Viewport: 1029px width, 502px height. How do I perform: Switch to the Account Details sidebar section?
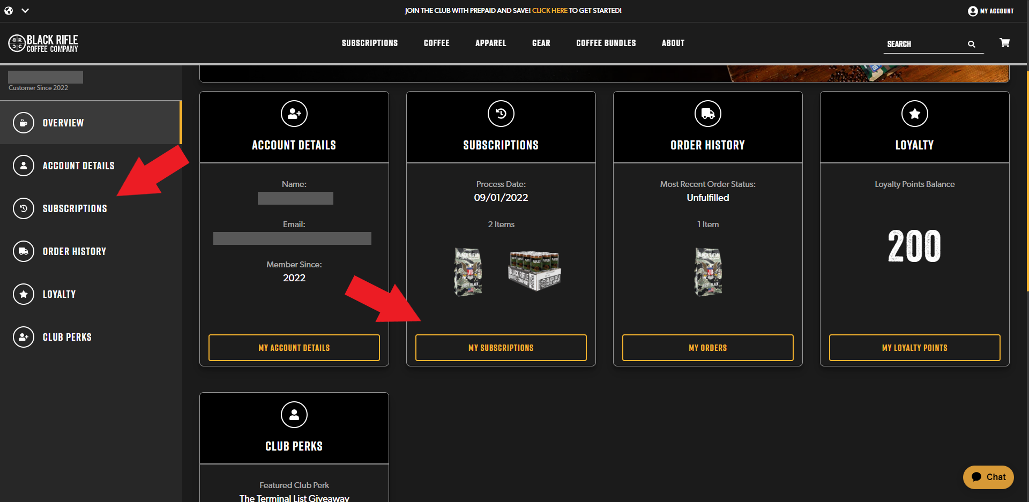[x=78, y=166]
